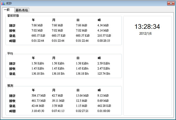Click the 0.00:28:33 elapsed time value
The height and width of the screenshot is (120, 176).
104,41
